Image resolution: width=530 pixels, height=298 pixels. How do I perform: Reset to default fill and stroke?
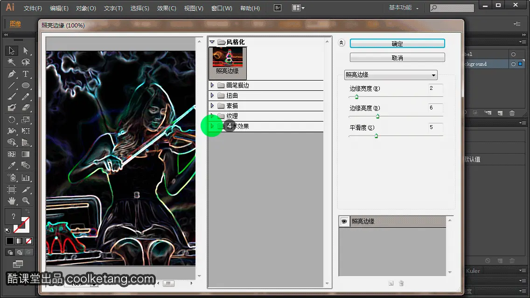point(7,230)
